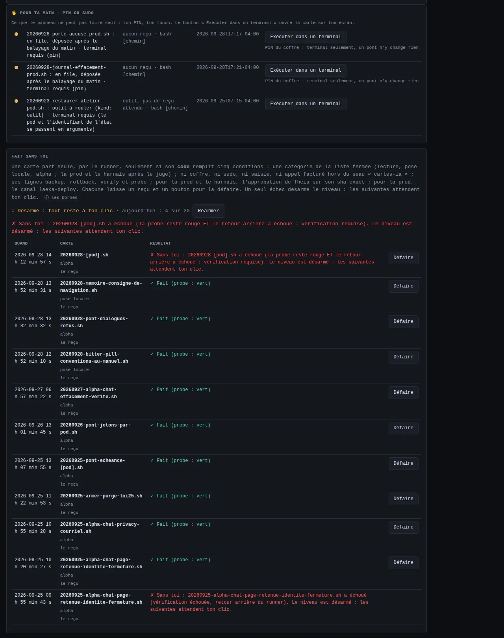The width and height of the screenshot is (504, 638).
Task: Click Défaire for bitter-pill-conventions-au-manuel.sh
Action: pos(403,357)
